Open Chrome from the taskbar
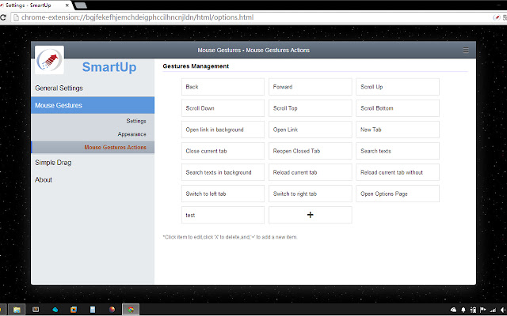Screen dimensions: 507x316 (132, 309)
